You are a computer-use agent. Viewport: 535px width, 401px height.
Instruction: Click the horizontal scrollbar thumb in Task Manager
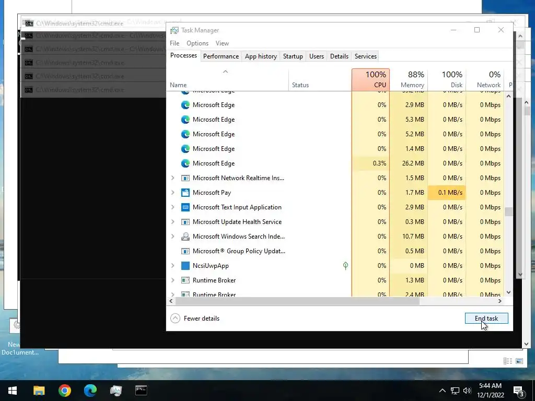point(297,301)
